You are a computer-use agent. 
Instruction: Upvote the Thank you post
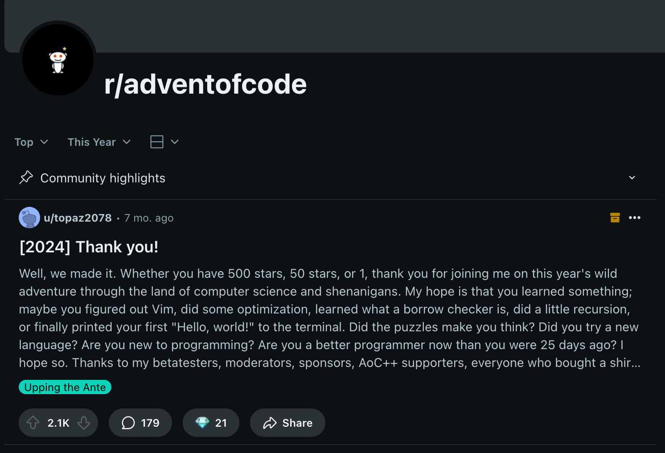[x=33, y=423]
